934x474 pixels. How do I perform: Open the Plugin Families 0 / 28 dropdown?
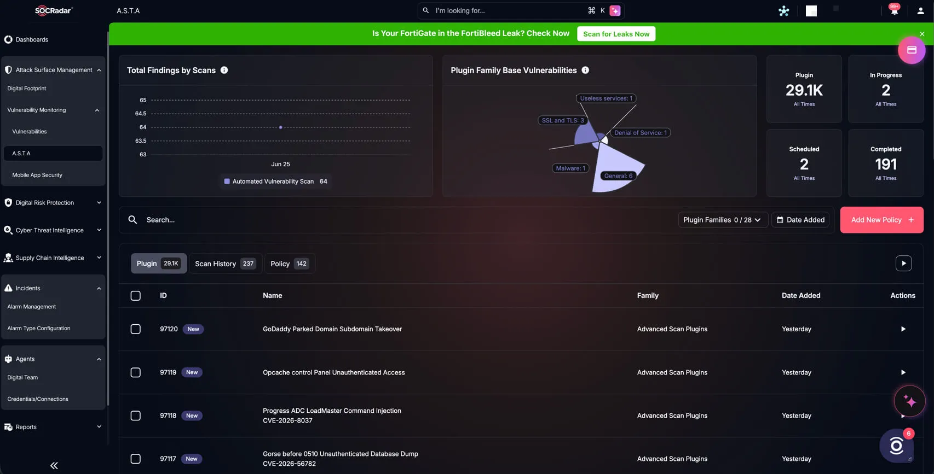(x=723, y=220)
